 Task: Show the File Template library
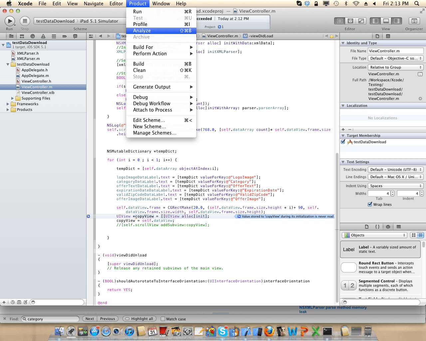[x=367, y=227]
